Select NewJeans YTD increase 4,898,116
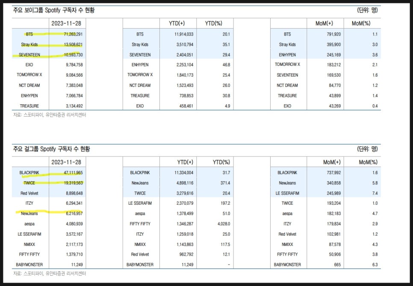The height and width of the screenshot is (286, 413). (185, 183)
